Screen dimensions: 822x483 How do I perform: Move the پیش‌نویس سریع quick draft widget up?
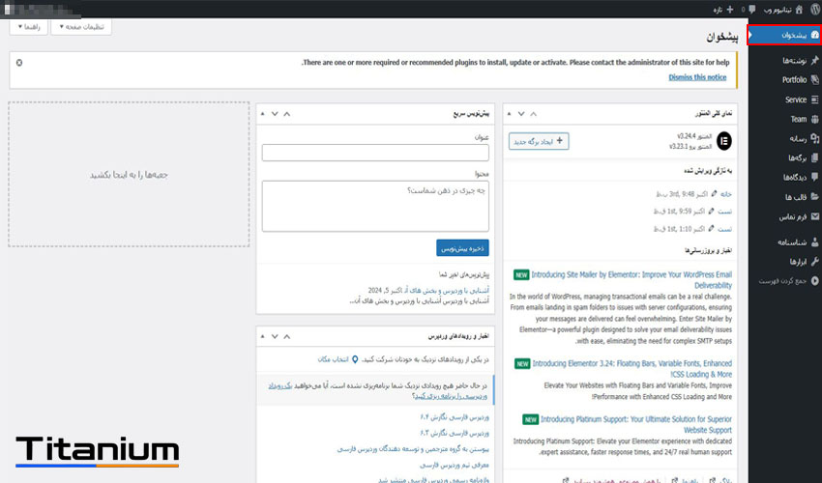pyautogui.click(x=287, y=114)
